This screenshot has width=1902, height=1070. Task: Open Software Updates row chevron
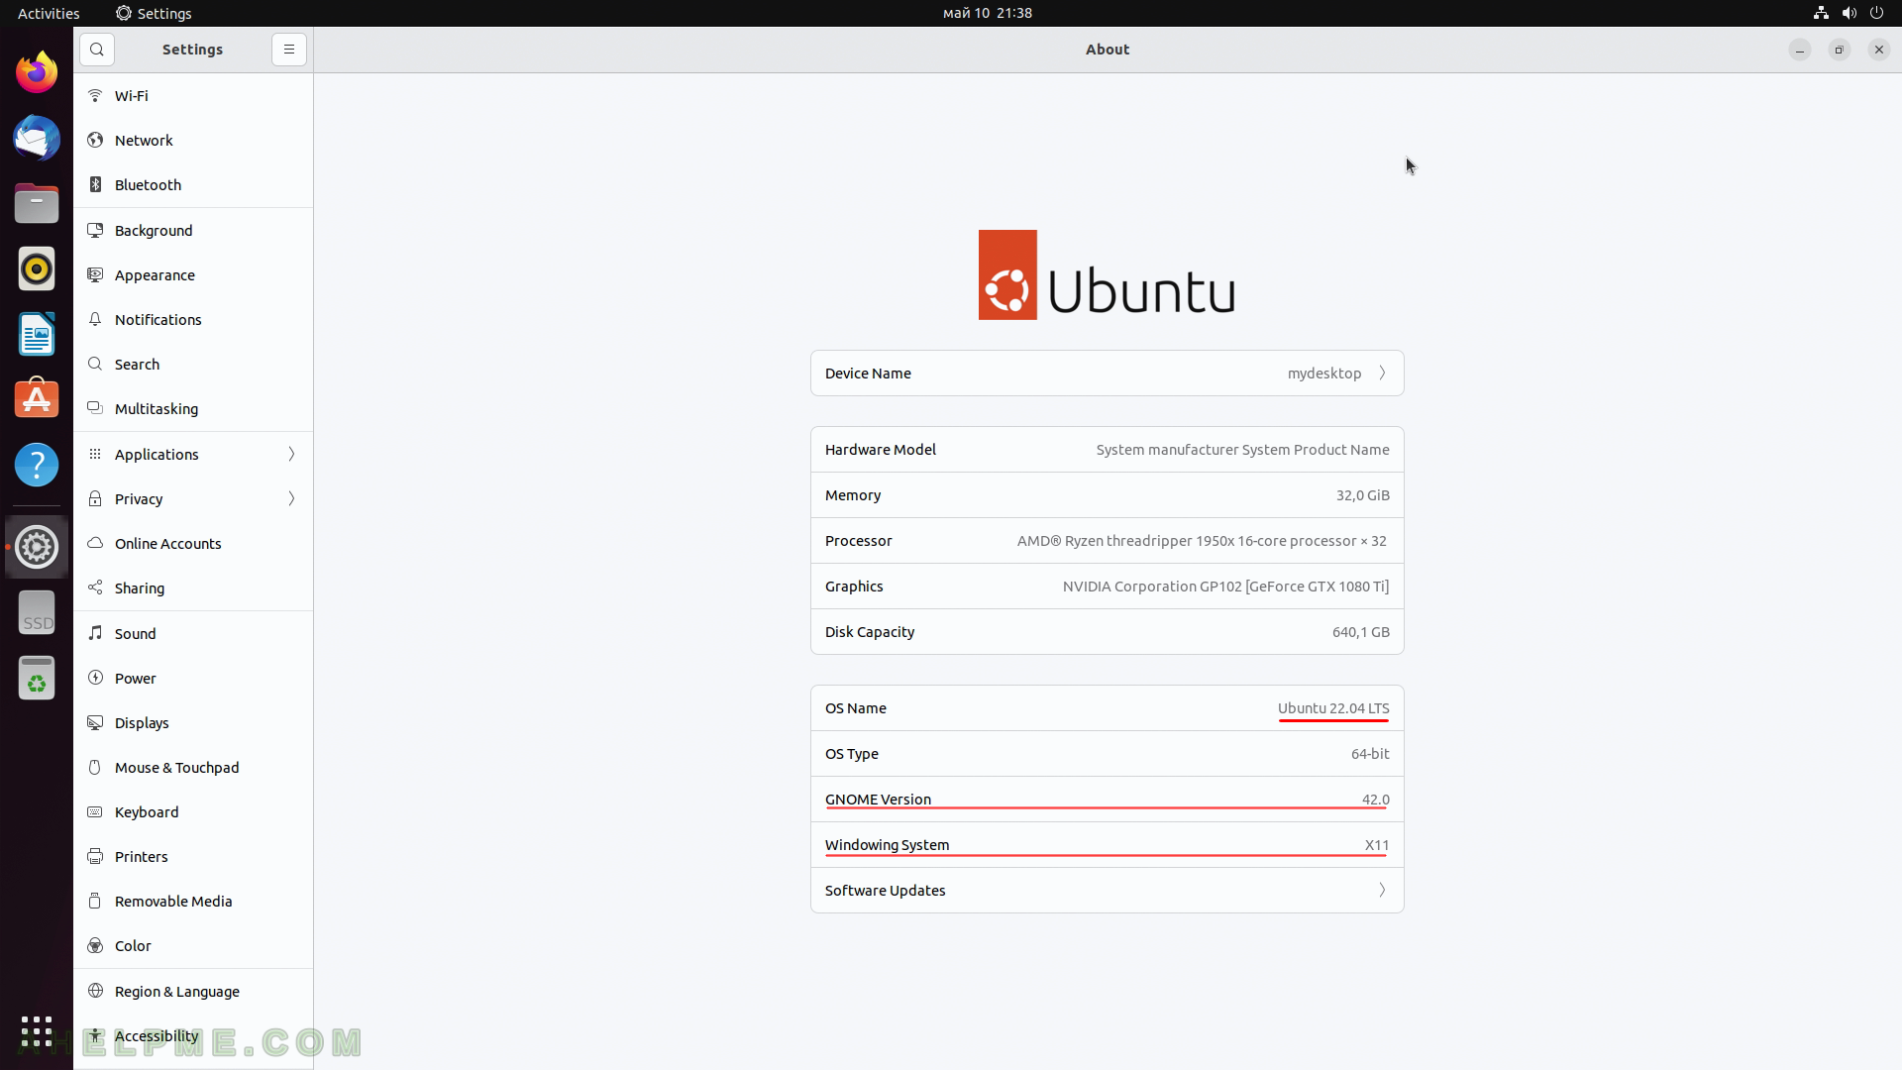[x=1382, y=890]
